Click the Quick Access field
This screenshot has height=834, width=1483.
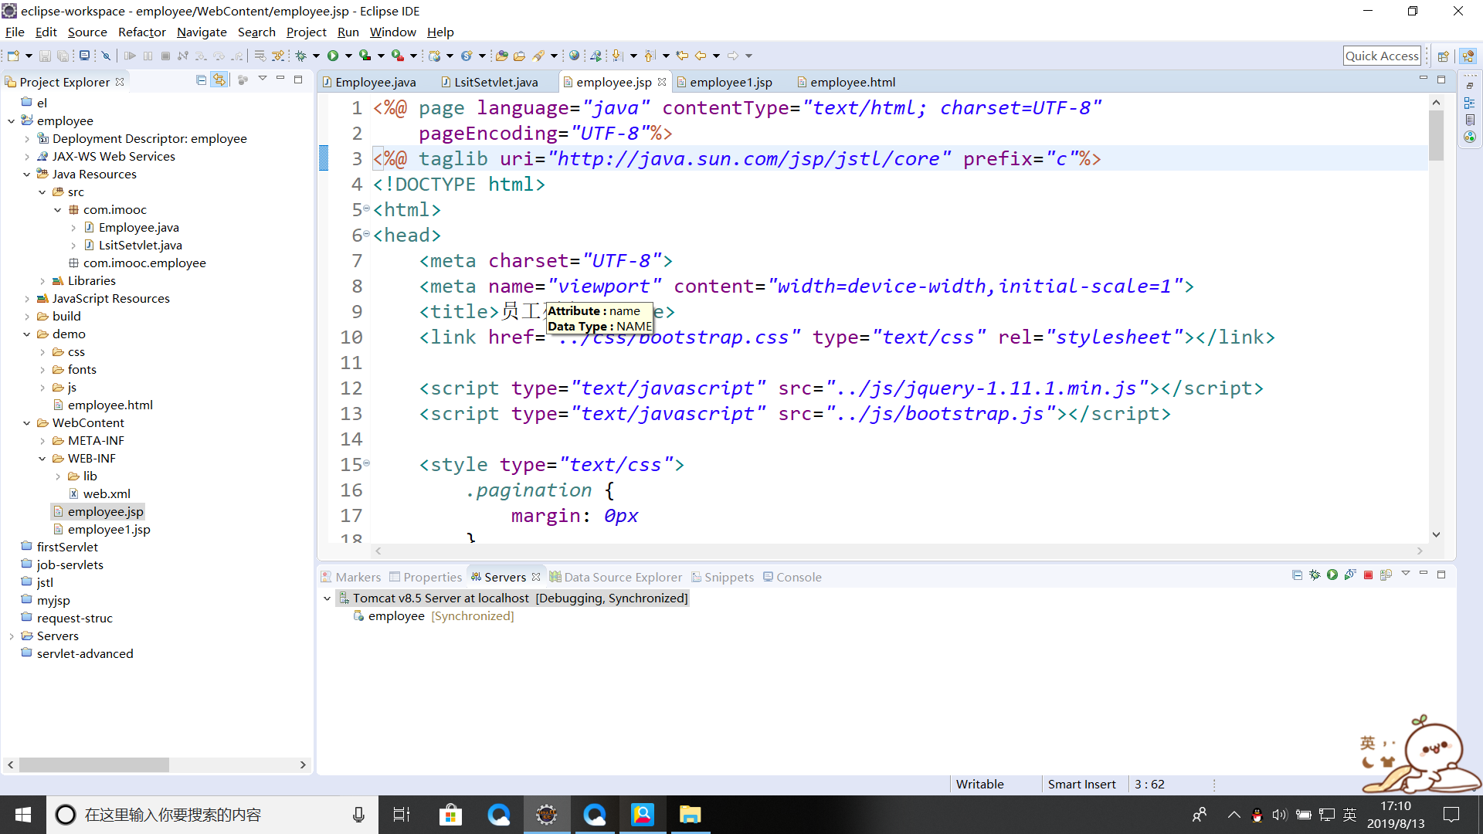point(1381,56)
